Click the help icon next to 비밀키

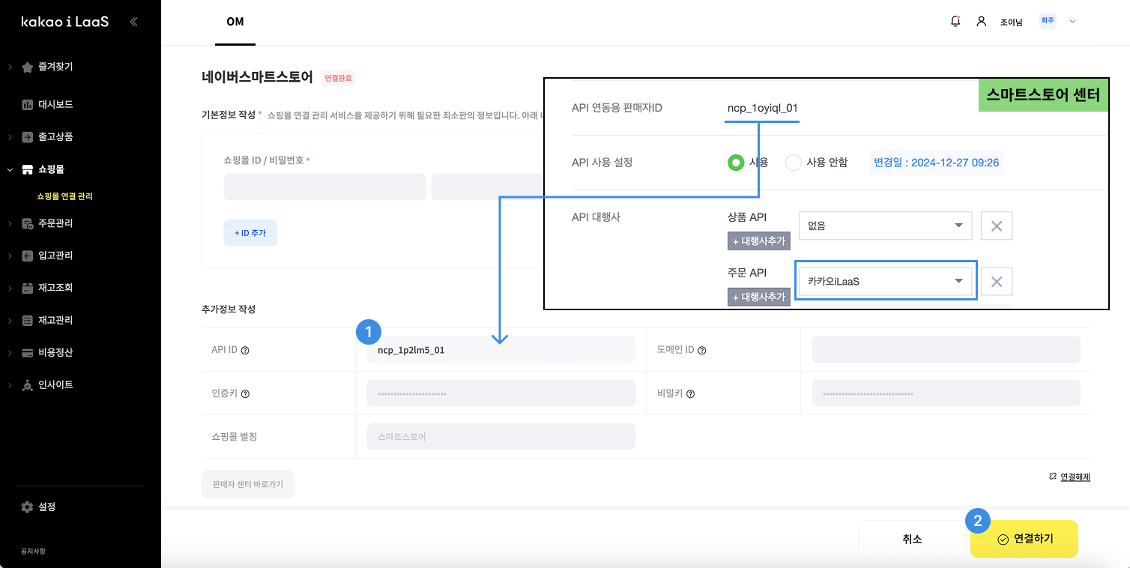click(691, 393)
